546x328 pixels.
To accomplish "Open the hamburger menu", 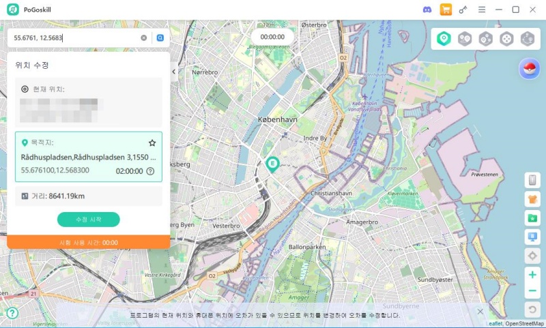I will (x=482, y=10).
